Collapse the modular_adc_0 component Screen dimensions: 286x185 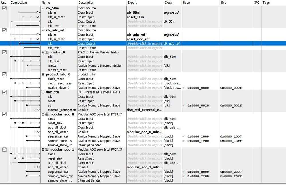[x=43, y=114]
